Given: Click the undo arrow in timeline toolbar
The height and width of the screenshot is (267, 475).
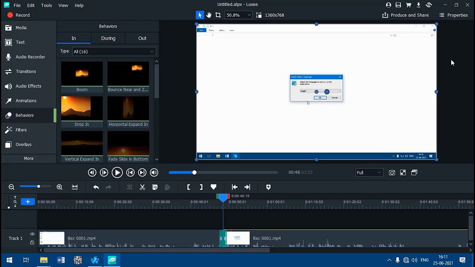Looking at the screenshot, I should tap(96, 187).
